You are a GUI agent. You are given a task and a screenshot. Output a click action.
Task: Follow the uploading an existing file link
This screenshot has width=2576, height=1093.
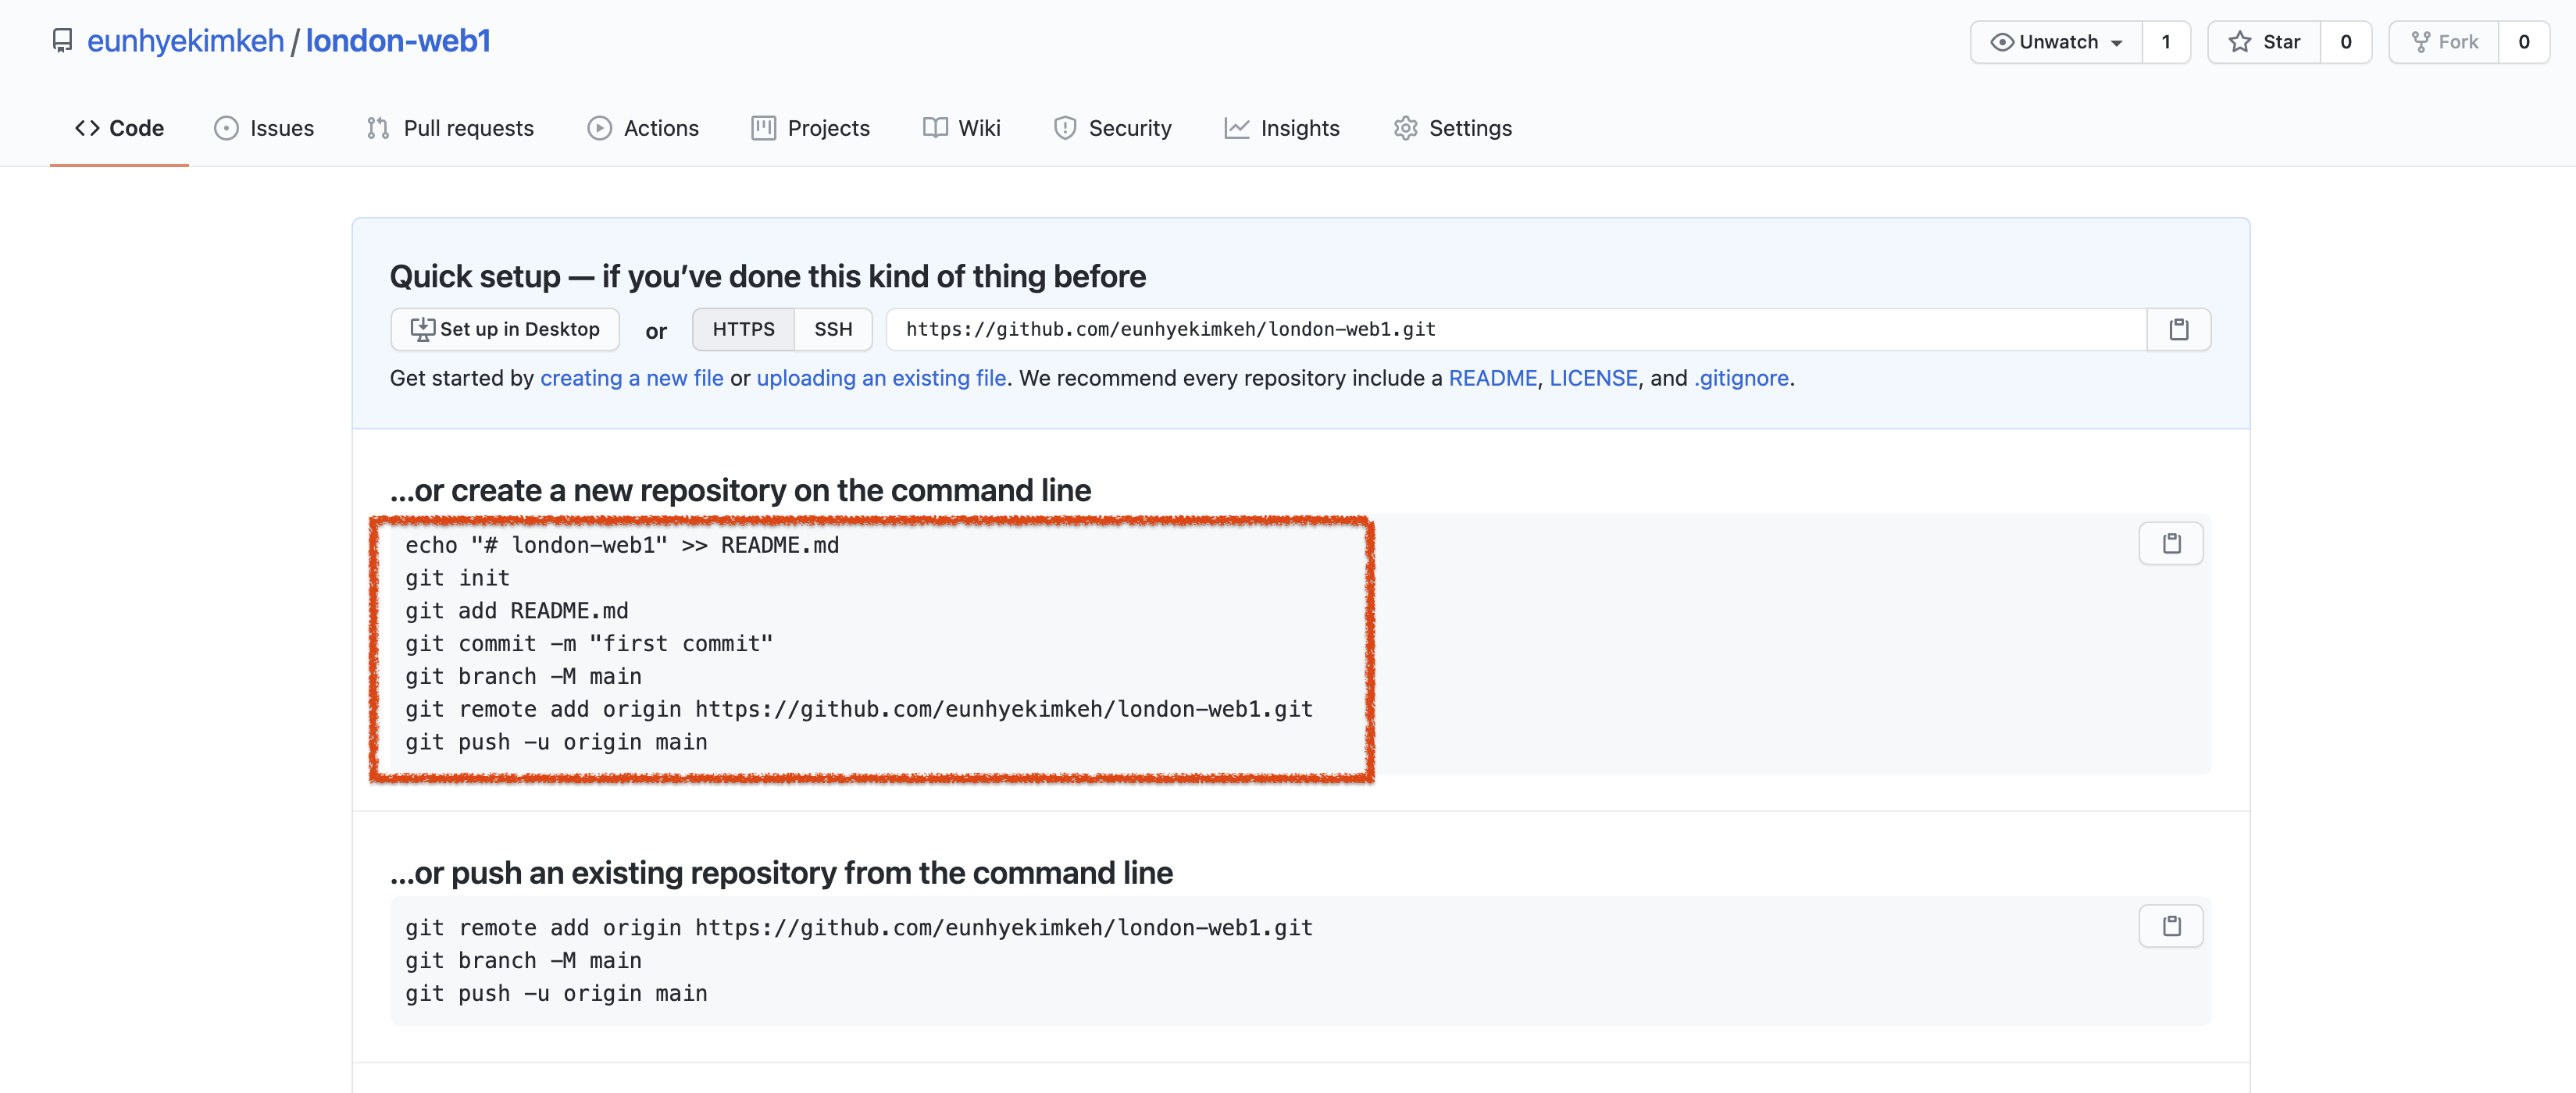pyautogui.click(x=881, y=378)
